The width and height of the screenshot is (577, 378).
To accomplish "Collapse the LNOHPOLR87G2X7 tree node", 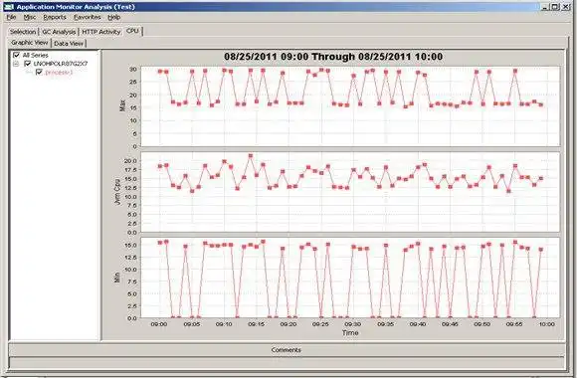I will [x=16, y=64].
